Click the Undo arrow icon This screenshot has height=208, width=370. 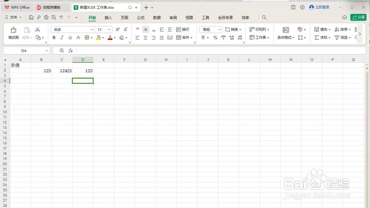[x=61, y=17]
